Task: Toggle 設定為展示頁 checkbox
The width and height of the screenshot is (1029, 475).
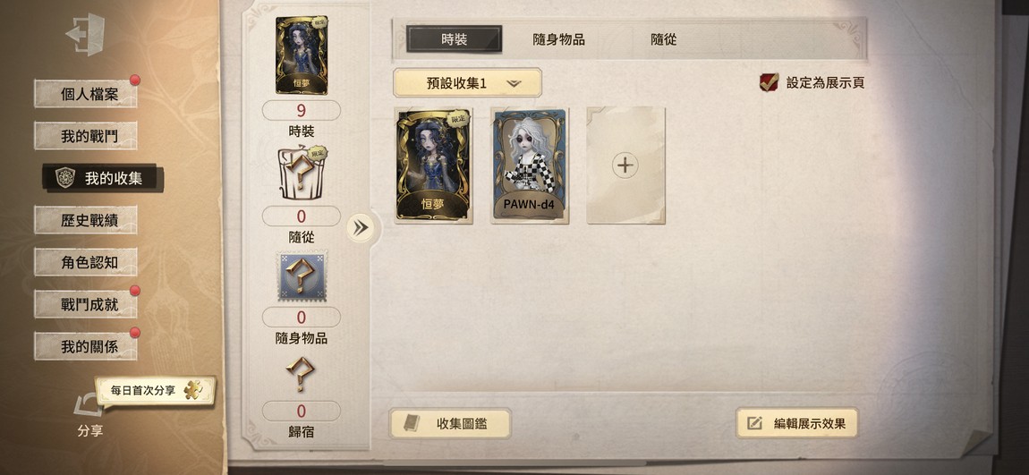Action: coord(769,82)
